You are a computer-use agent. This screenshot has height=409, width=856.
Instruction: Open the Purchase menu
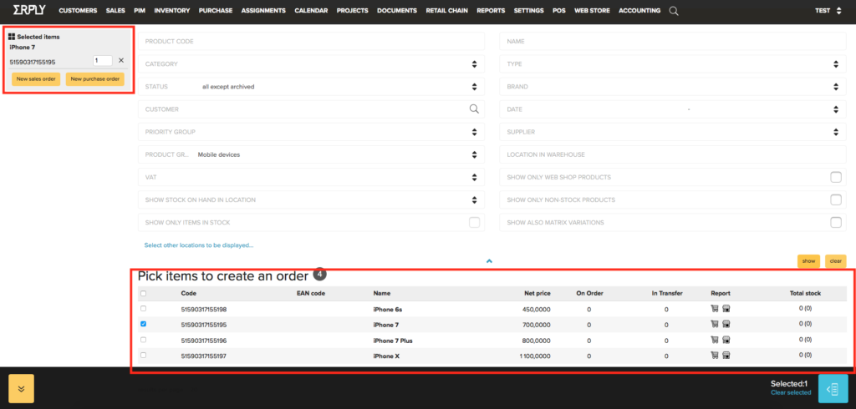pyautogui.click(x=215, y=10)
